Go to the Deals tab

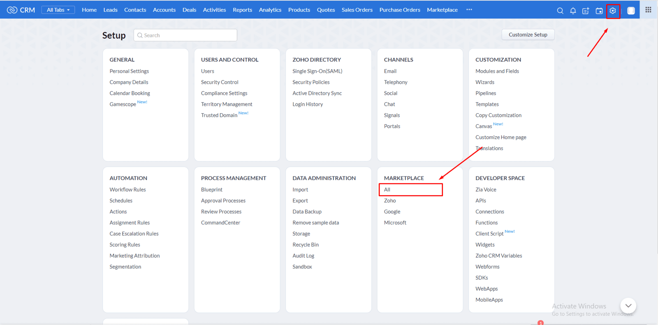pos(189,10)
